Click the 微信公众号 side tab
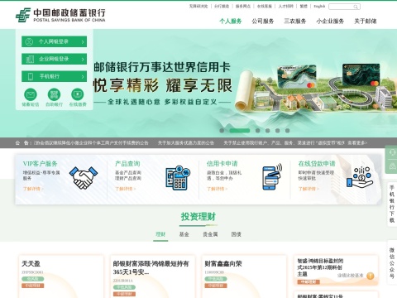 tap(392, 263)
